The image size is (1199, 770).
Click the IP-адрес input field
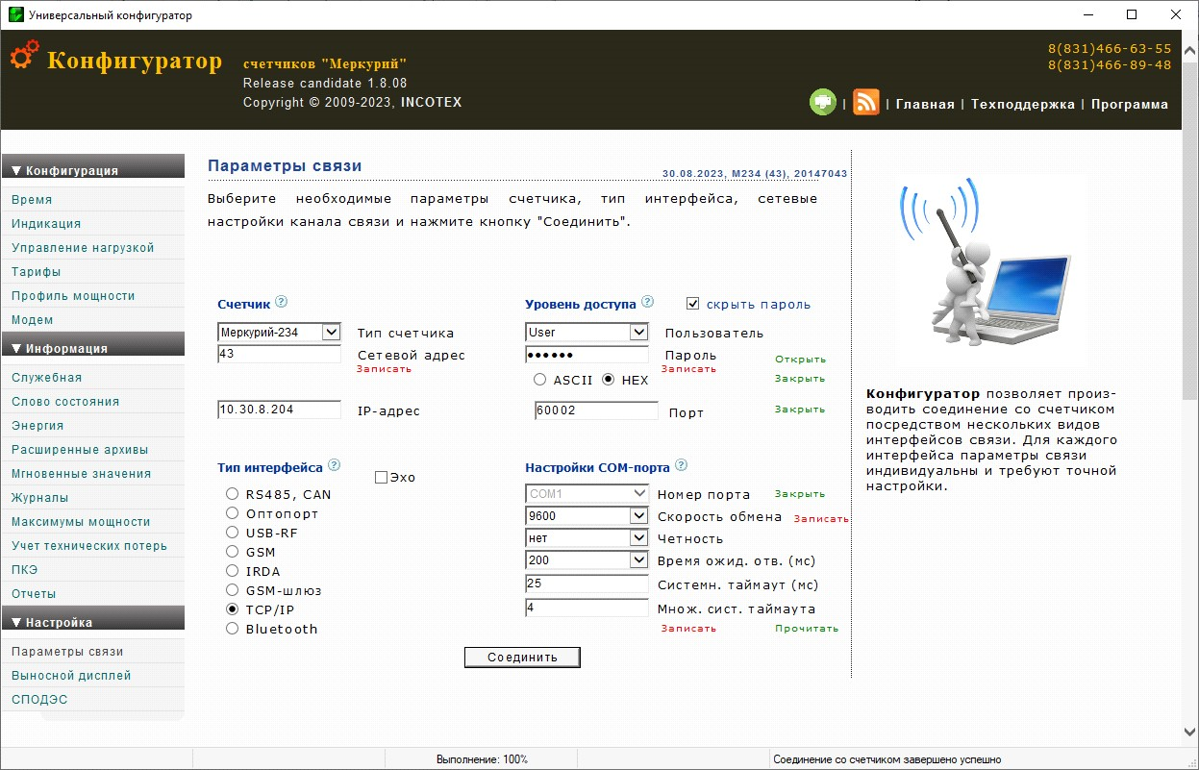pyautogui.click(x=280, y=410)
